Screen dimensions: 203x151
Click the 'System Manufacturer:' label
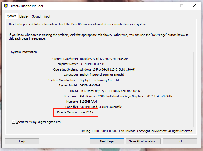63,80
